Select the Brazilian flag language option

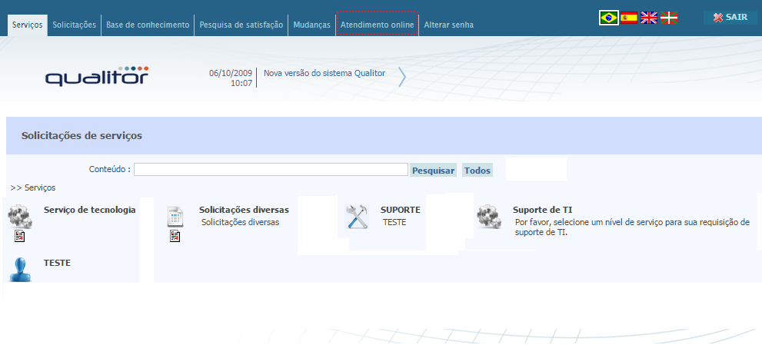point(609,18)
